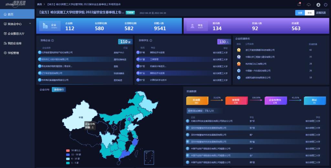This screenshot has width=331, height=168.
Task: Open the 详情列表 link
Action: [x=321, y=13]
